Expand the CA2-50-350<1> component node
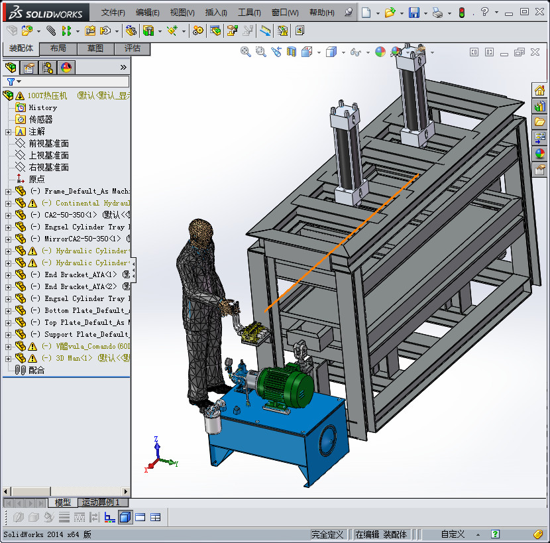This screenshot has width=550, height=543. [8, 215]
